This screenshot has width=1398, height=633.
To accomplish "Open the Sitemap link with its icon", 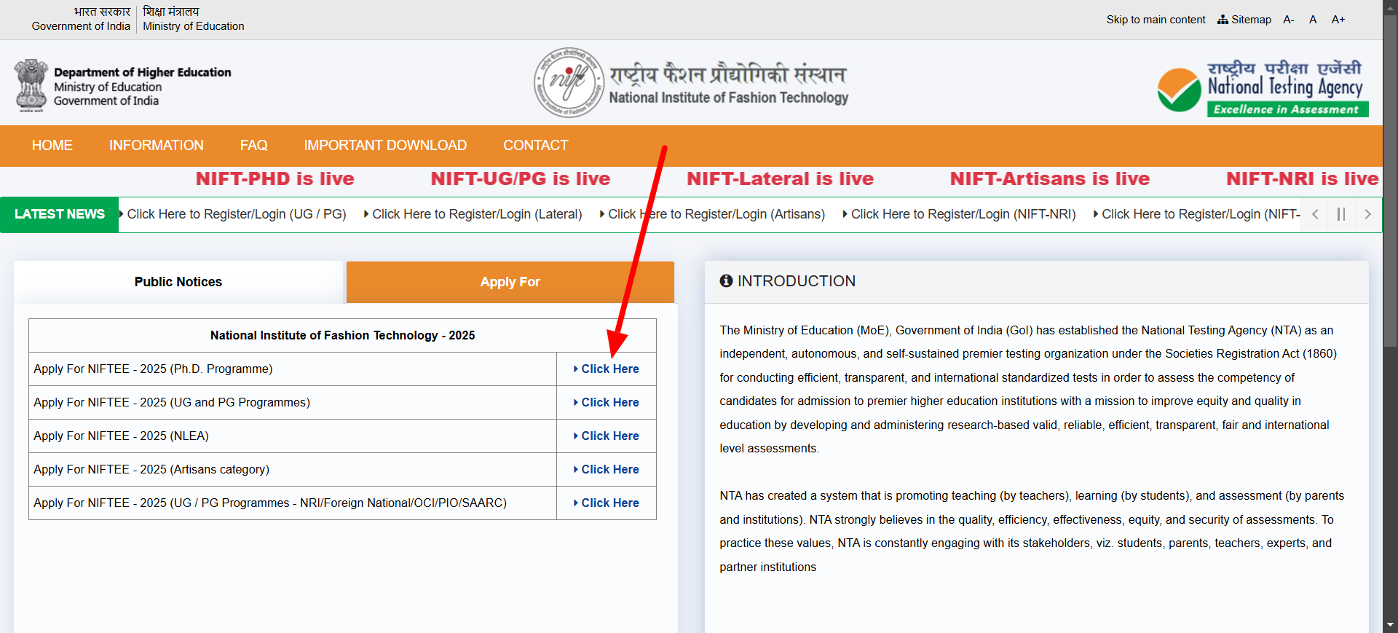I will tap(1244, 20).
